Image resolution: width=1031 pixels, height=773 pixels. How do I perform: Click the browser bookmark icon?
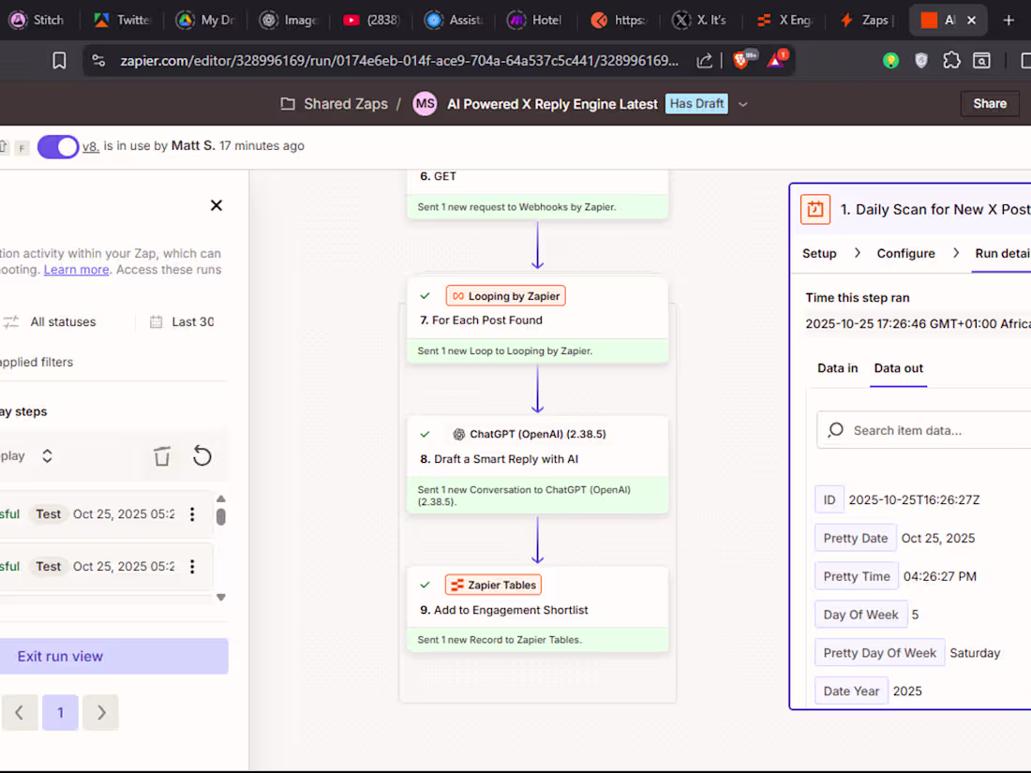(59, 61)
